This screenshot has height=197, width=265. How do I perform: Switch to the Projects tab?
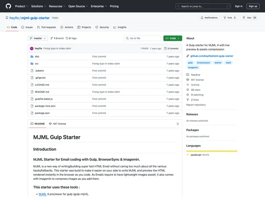coord(84,27)
